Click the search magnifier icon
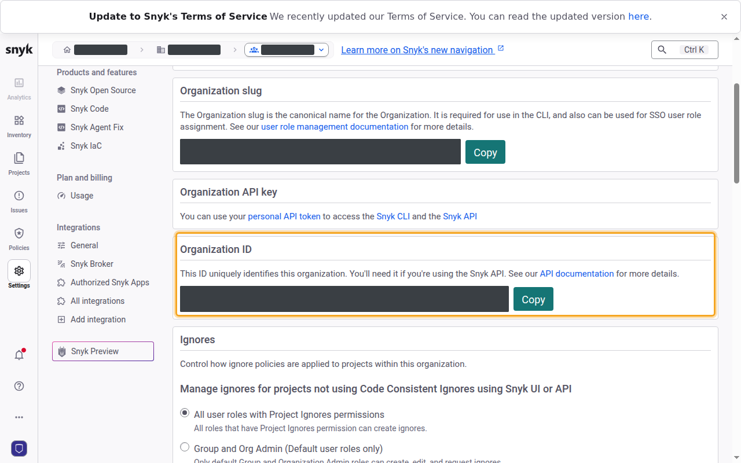This screenshot has width=741, height=463. click(x=662, y=50)
